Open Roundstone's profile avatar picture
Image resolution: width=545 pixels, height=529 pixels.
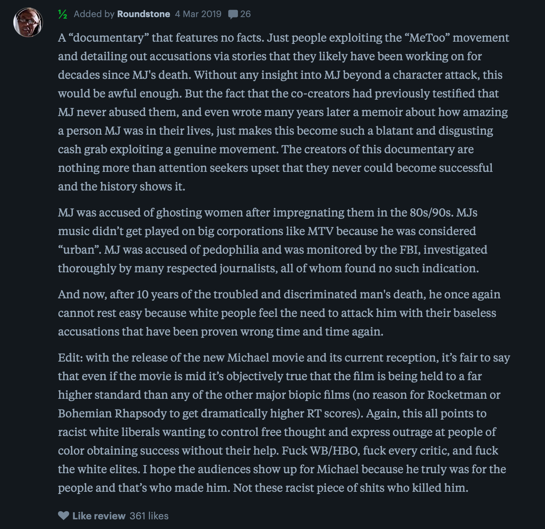tap(28, 22)
